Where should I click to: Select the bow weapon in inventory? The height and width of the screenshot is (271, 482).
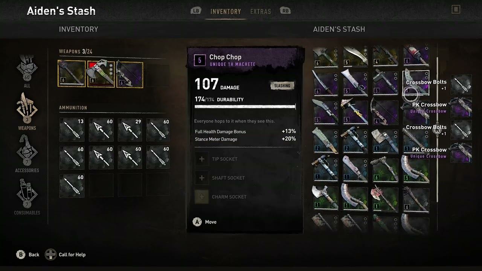pos(130,74)
